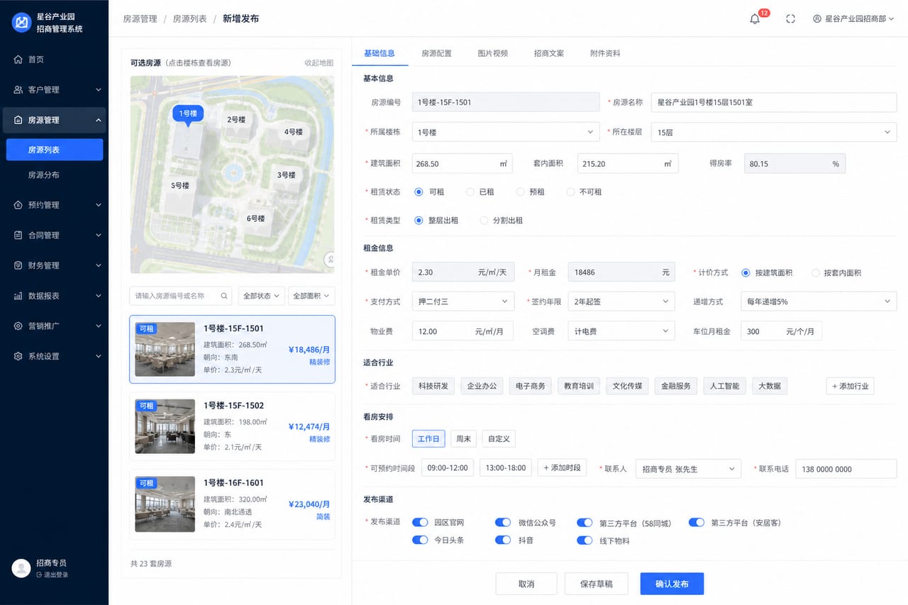Toggle fullscreen mode icon

click(x=790, y=19)
